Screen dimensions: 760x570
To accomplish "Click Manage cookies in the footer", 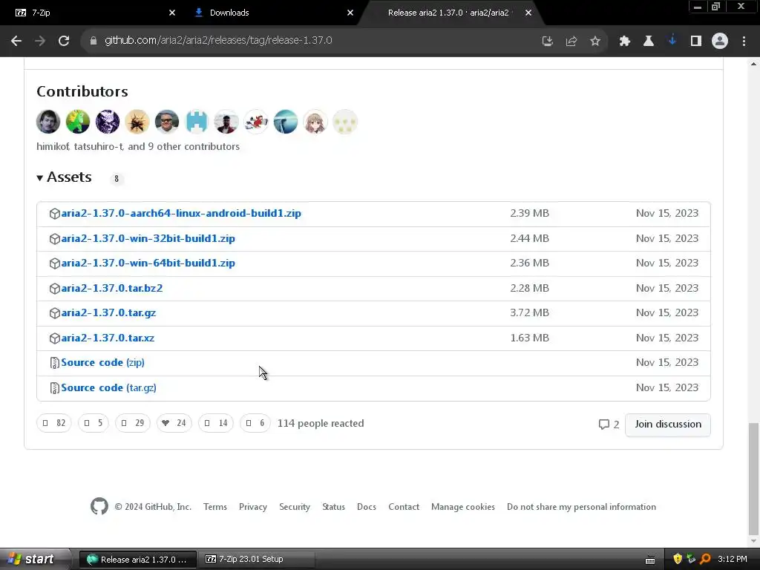I will pyautogui.click(x=463, y=507).
